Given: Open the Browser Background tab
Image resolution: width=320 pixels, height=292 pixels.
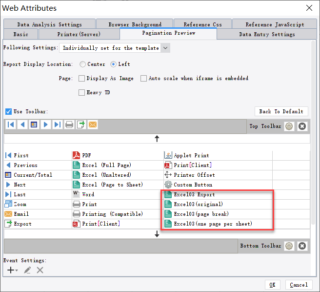Looking at the screenshot, I should tap(135, 24).
